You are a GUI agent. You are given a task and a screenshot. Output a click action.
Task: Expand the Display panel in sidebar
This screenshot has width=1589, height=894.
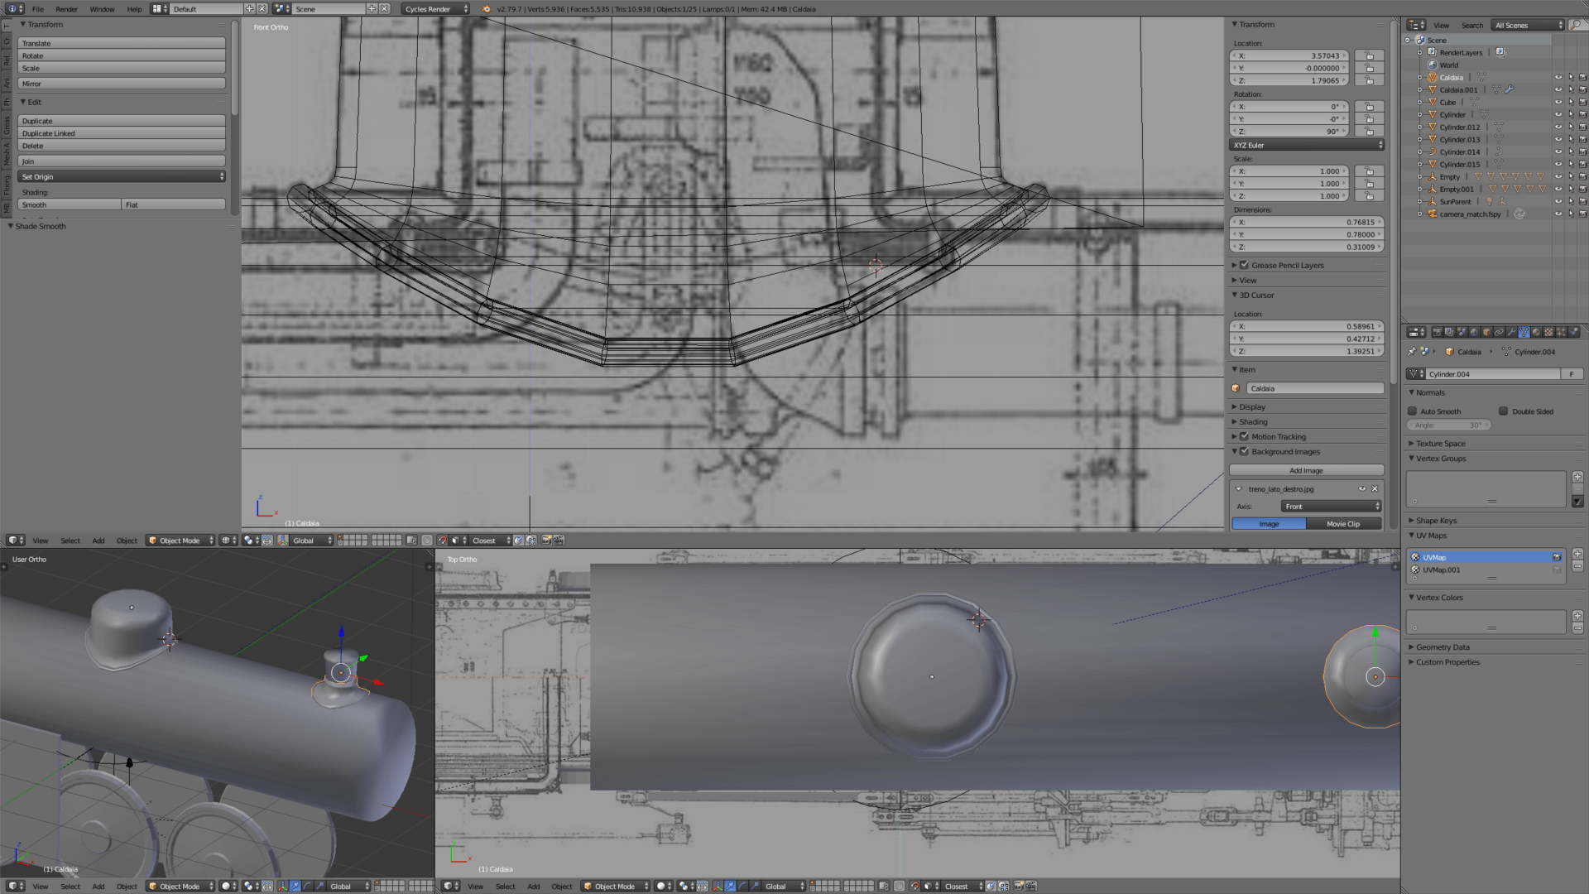[1251, 407]
